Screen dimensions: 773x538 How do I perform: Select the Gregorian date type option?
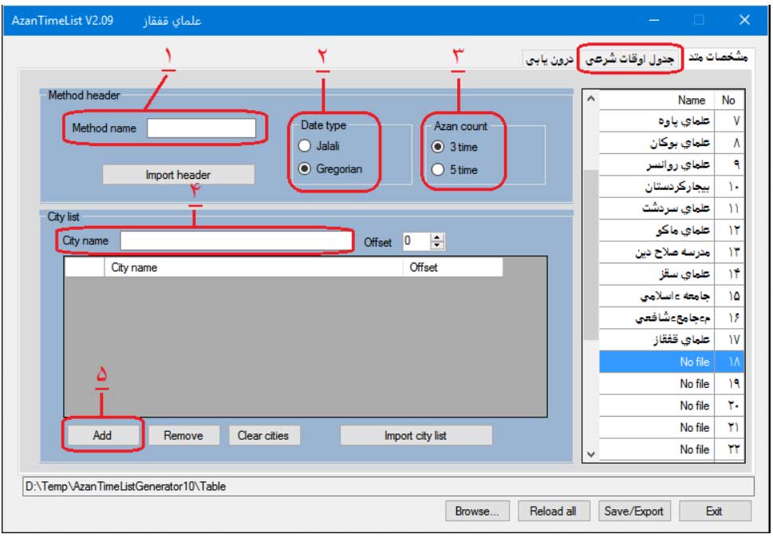click(304, 169)
